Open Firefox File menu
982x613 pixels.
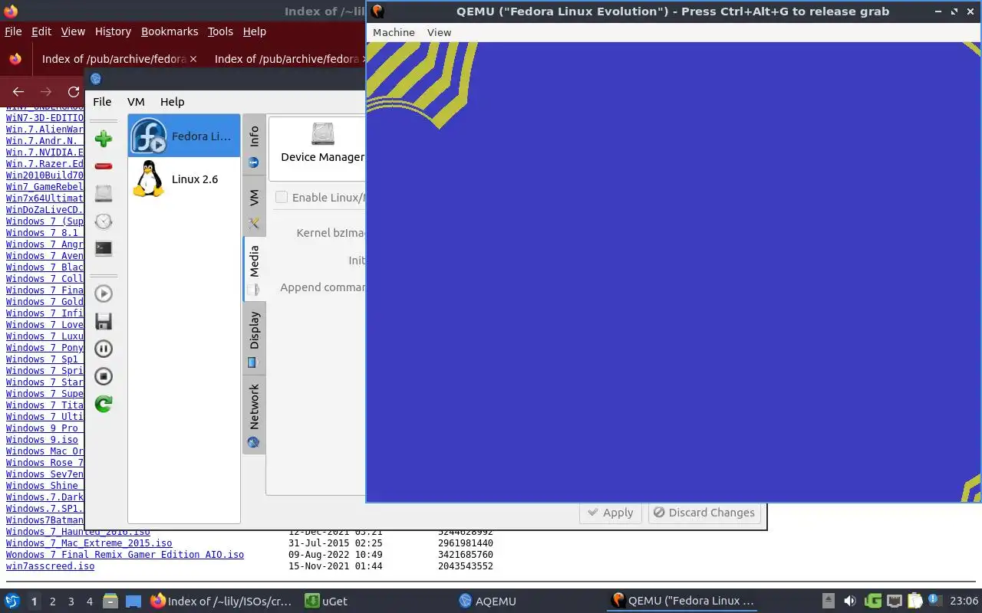coord(13,31)
